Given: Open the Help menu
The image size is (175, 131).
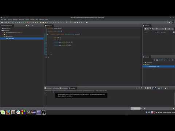Looking at the screenshot, I should click(x=47, y=20).
